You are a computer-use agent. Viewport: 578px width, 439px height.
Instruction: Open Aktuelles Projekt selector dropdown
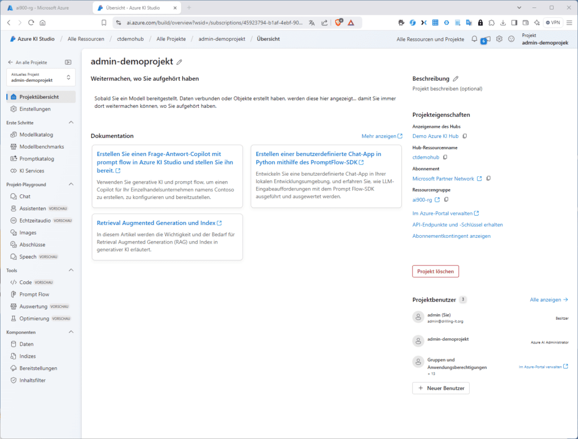(x=41, y=77)
